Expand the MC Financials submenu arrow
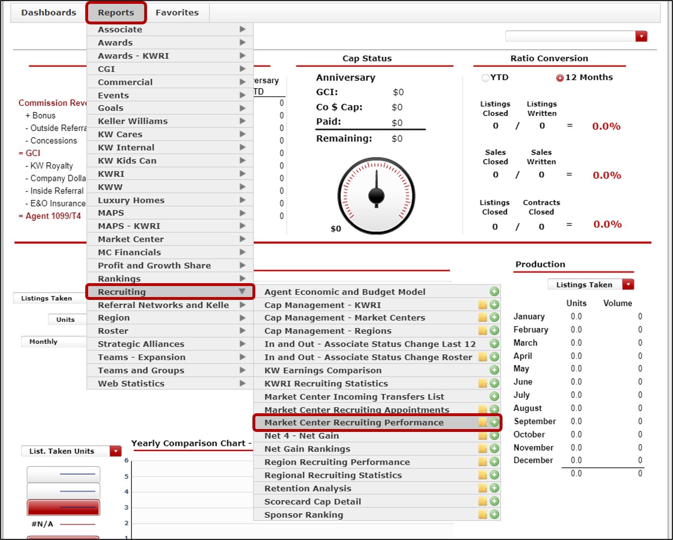673x540 pixels. click(242, 252)
